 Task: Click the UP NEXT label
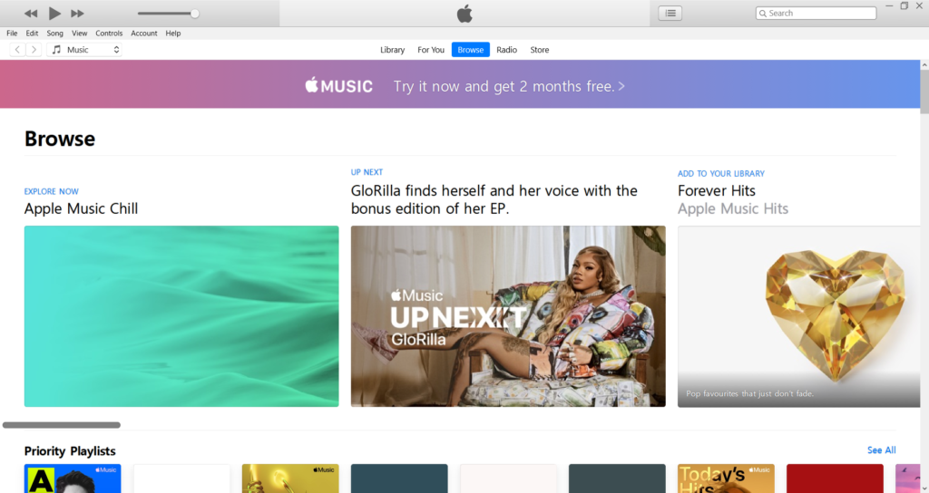[367, 172]
